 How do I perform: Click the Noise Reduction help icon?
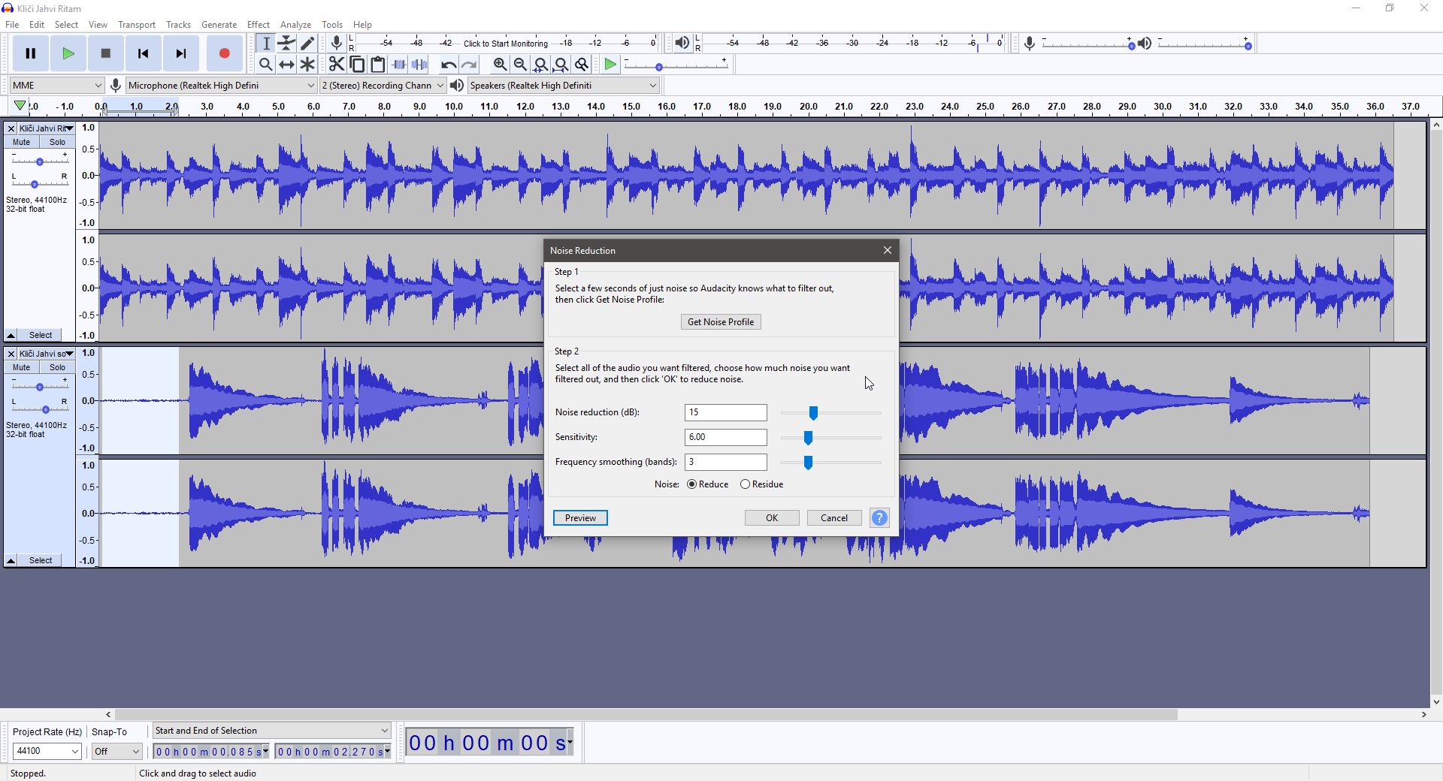(x=879, y=517)
